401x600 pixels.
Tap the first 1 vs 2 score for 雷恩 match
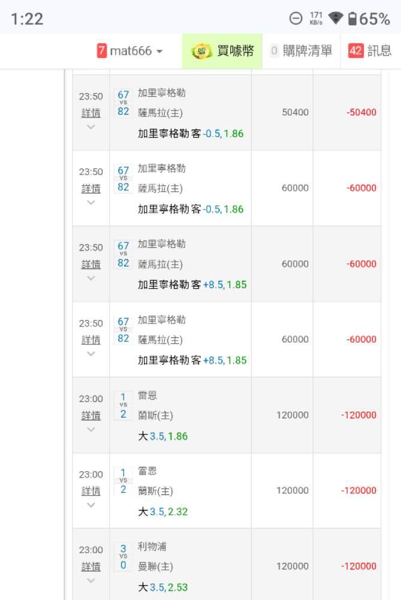click(123, 405)
